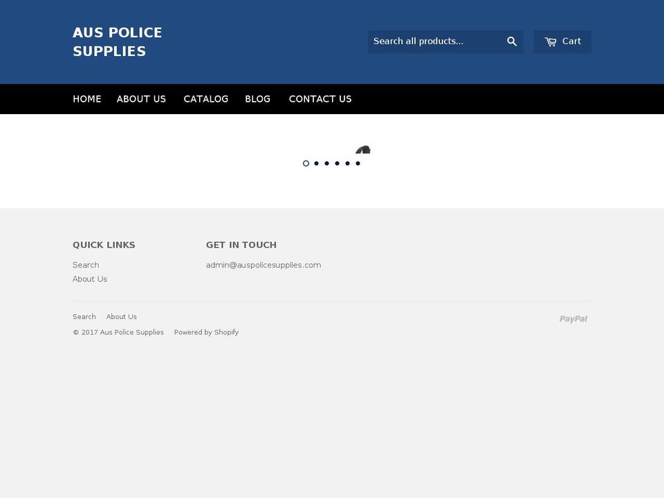
Task: Click the AUS POLICE SUPPLIES logo
Action: click(x=118, y=42)
